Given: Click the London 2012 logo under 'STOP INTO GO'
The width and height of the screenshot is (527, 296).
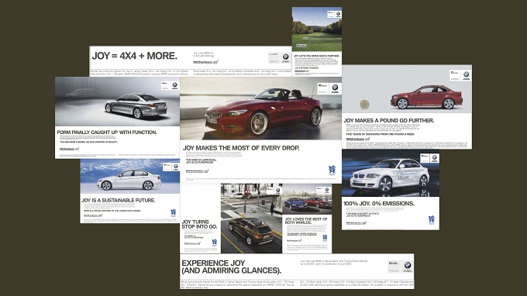Looking at the screenshot, I should 215,243.
